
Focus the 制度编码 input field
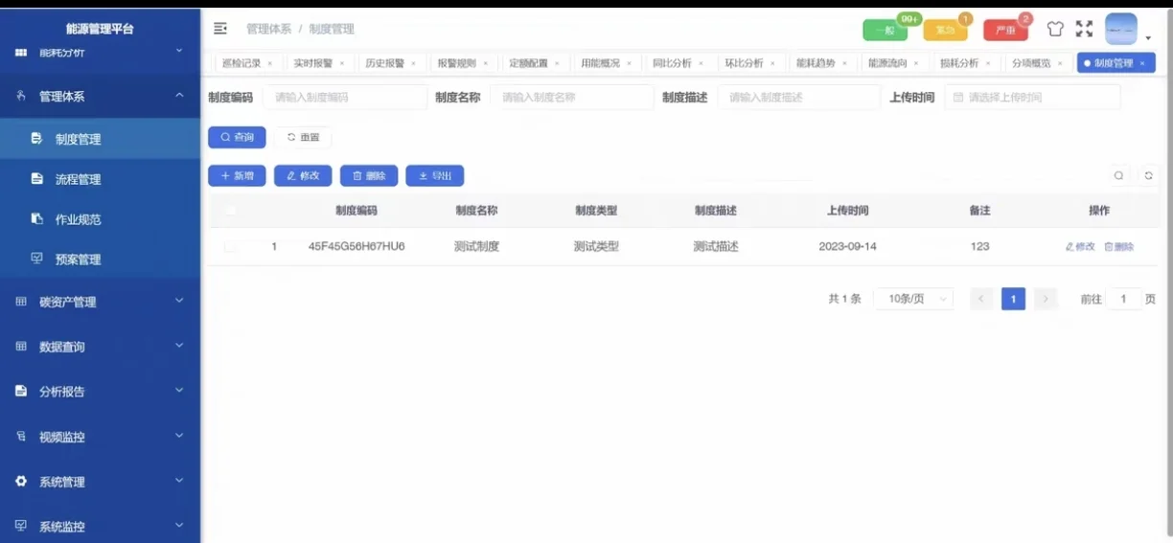(345, 98)
